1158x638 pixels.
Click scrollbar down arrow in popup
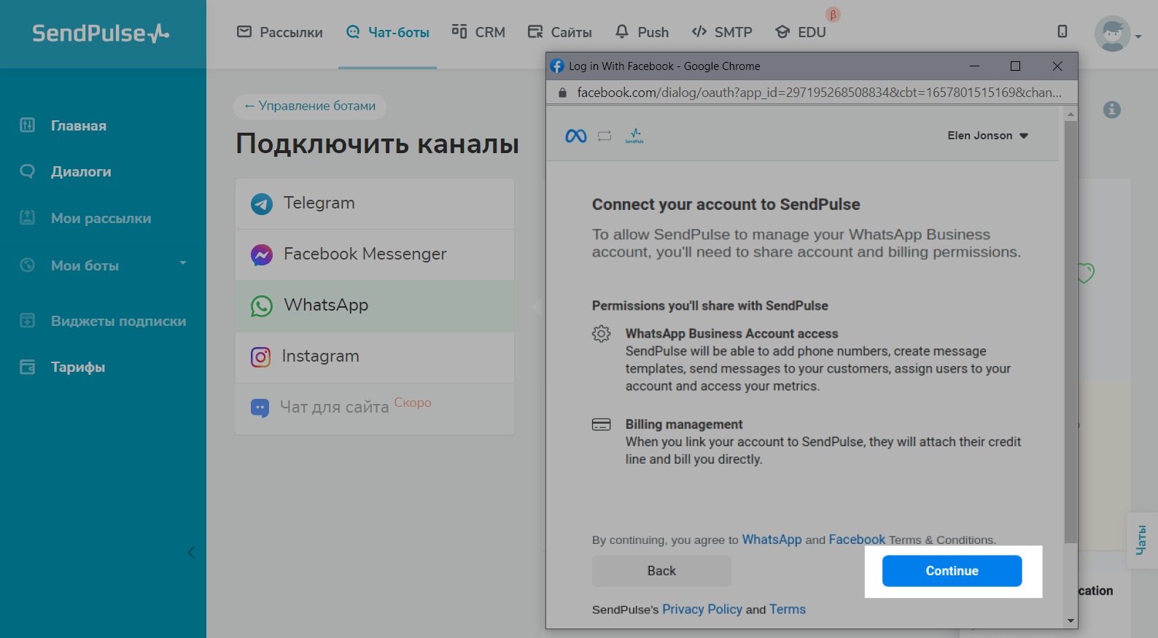click(1070, 621)
